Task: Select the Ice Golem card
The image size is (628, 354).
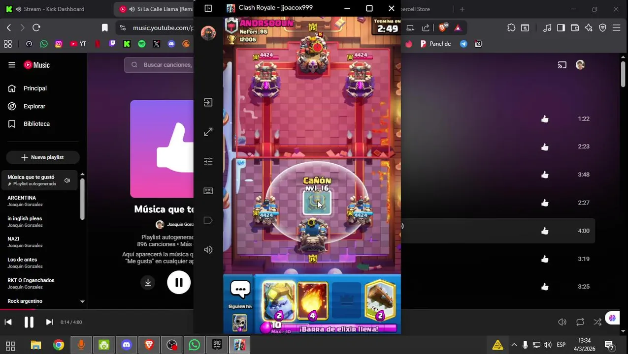Action: pyautogui.click(x=278, y=301)
